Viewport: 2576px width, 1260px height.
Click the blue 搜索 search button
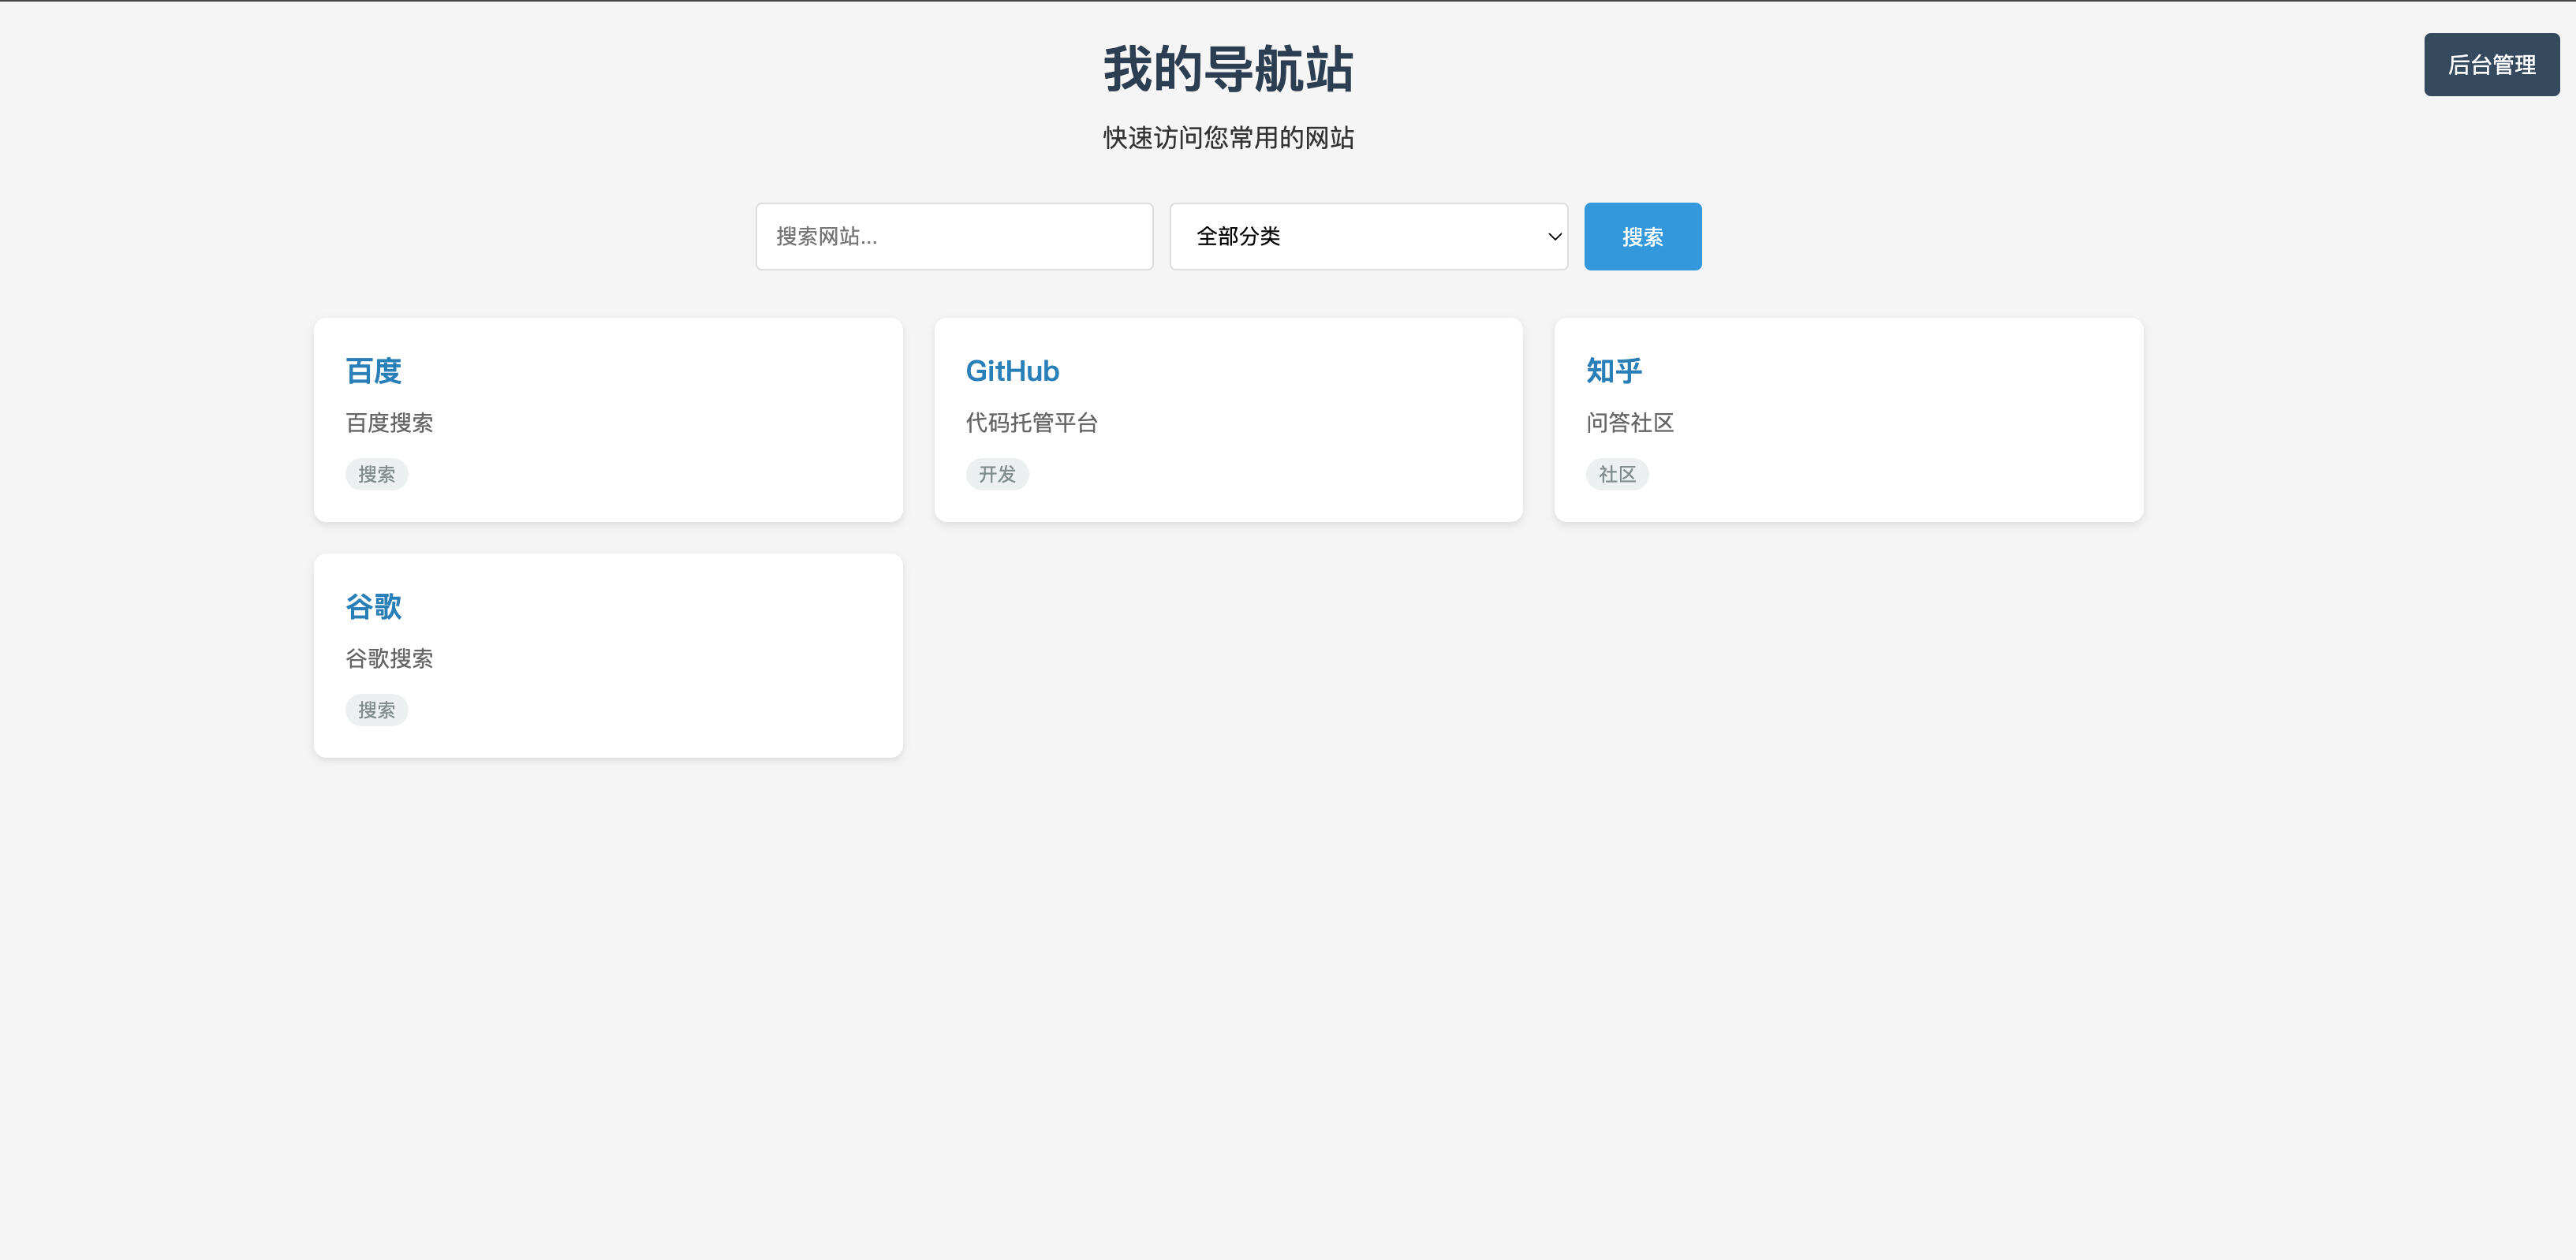1642,236
